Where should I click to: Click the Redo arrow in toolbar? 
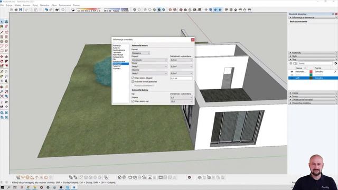(x=51, y=9)
